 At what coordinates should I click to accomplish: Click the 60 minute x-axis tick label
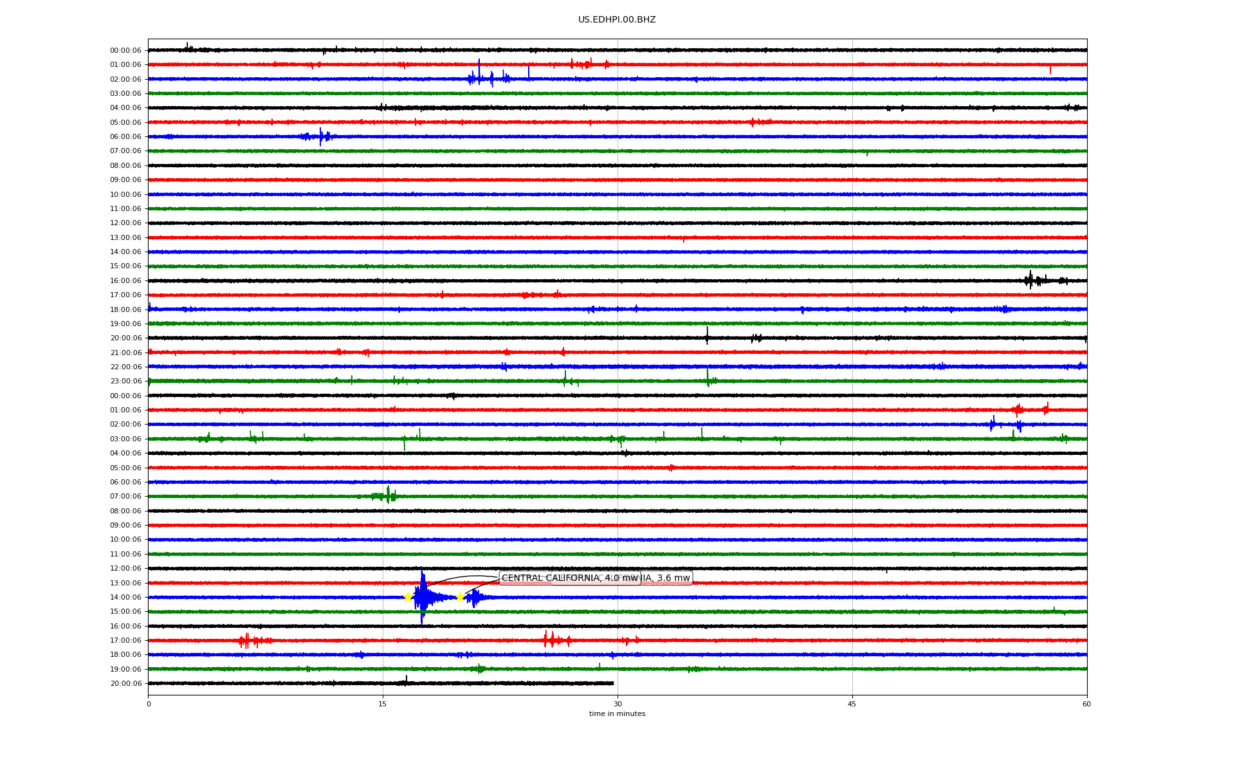[1086, 704]
